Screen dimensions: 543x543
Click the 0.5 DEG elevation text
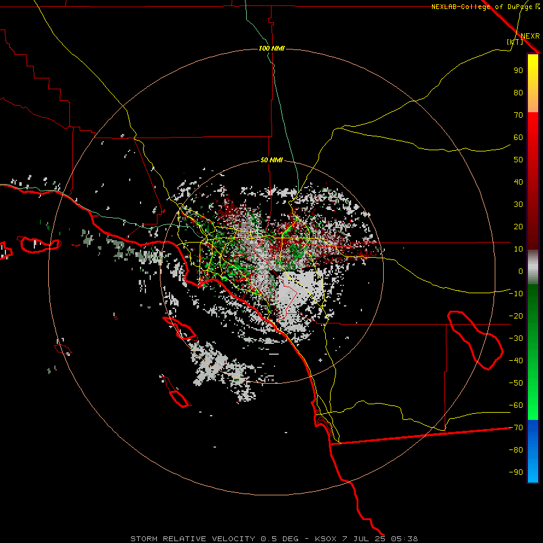coord(279,539)
